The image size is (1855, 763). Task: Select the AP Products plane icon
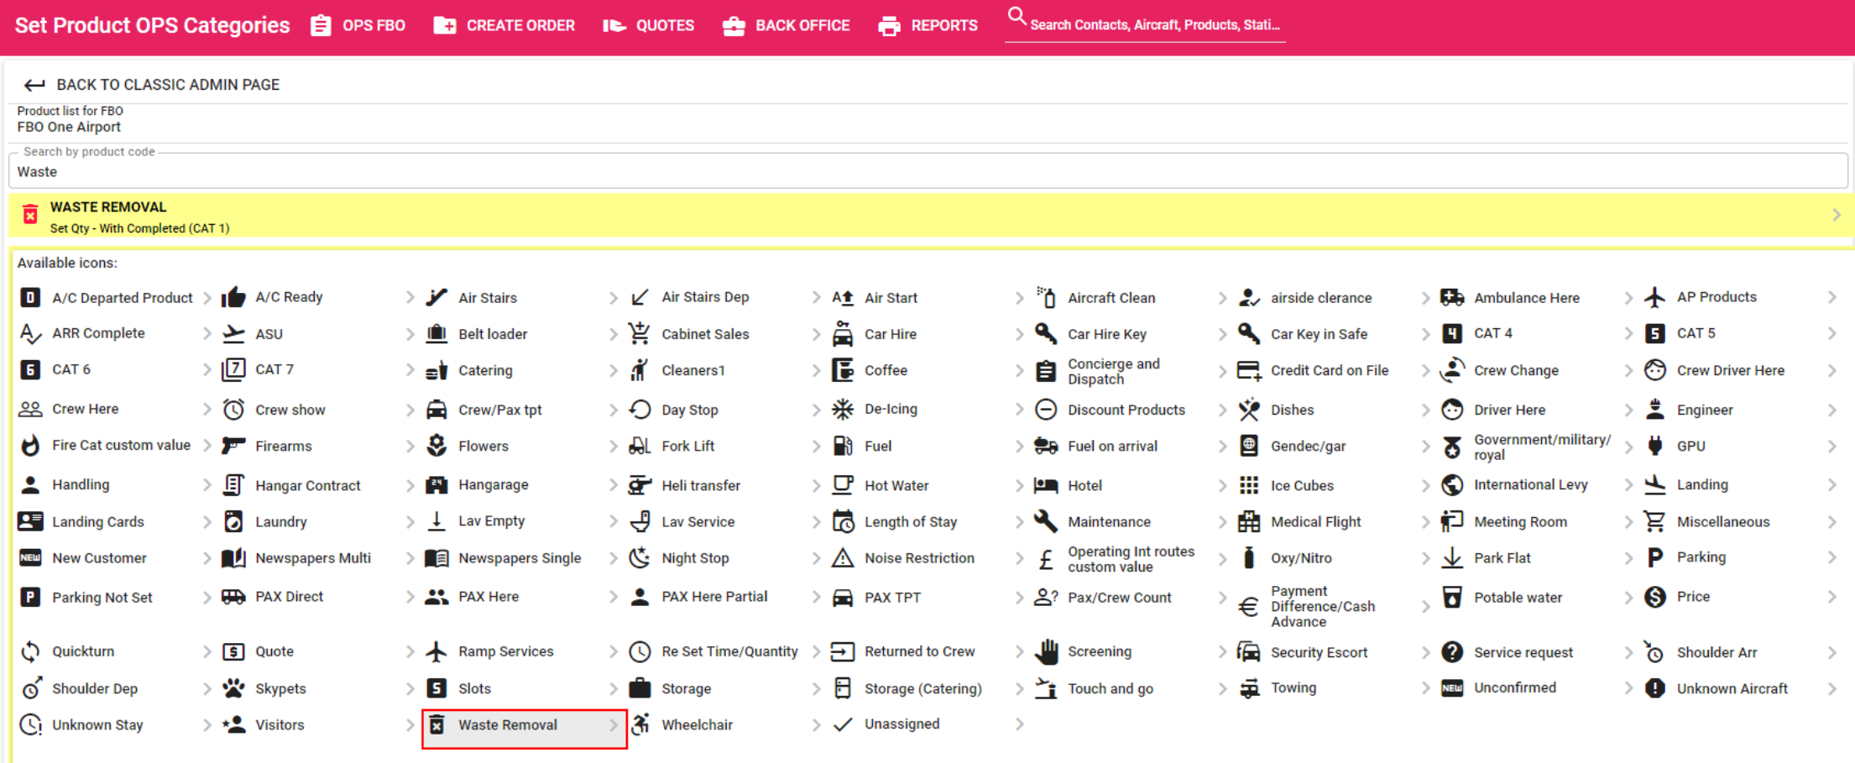point(1655,297)
